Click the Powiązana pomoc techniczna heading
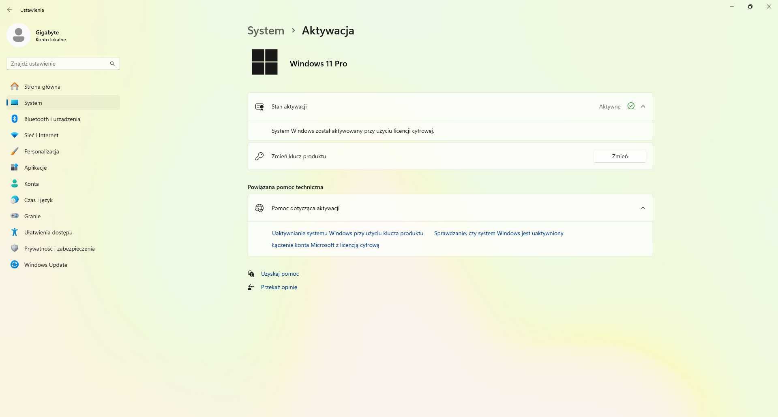Image resolution: width=778 pixels, height=417 pixels. point(285,187)
